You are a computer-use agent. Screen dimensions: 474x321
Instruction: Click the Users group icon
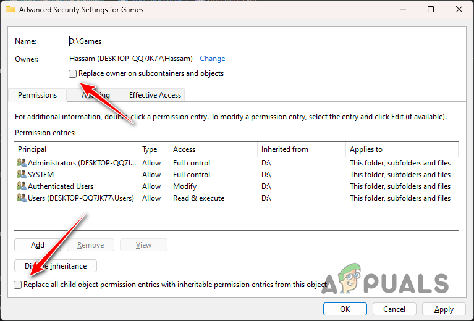pyautogui.click(x=22, y=198)
